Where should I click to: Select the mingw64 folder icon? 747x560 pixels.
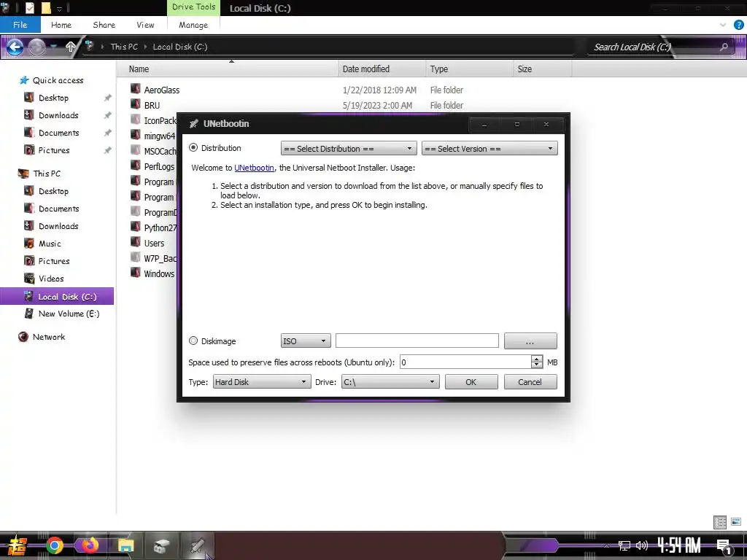[x=136, y=135]
